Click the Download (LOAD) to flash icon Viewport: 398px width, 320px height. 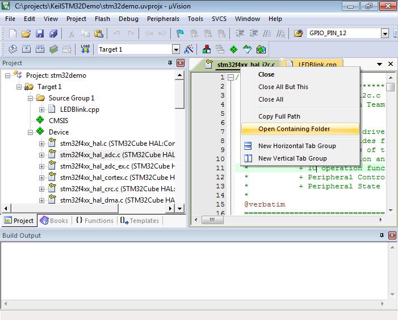click(85, 49)
